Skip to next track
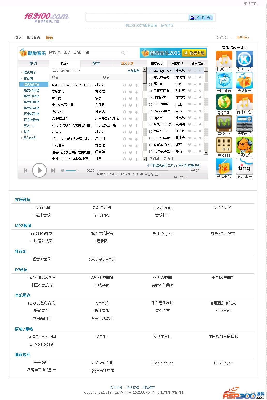Viewport: 267px width, 400px height. 53,170
